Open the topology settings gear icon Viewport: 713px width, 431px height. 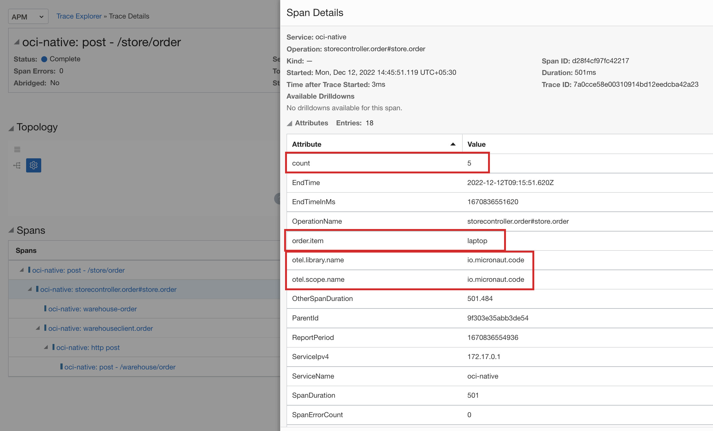tap(34, 165)
